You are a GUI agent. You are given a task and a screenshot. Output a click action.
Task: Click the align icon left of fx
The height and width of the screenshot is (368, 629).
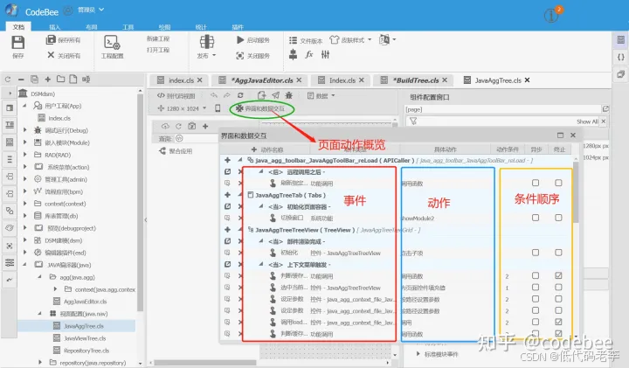tap(293, 54)
